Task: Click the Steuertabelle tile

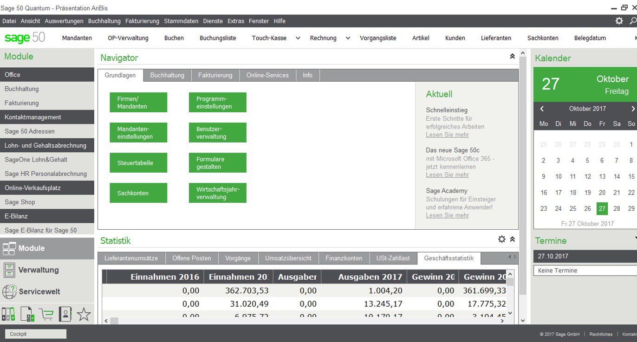Action: 138,163
